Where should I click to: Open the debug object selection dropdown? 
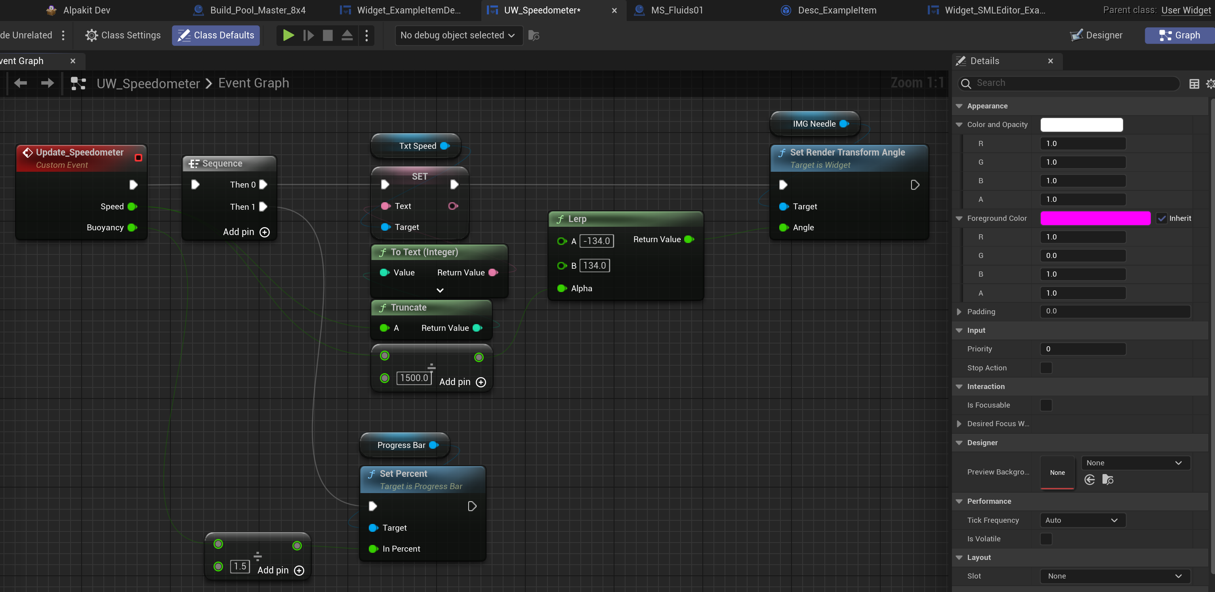pos(458,35)
